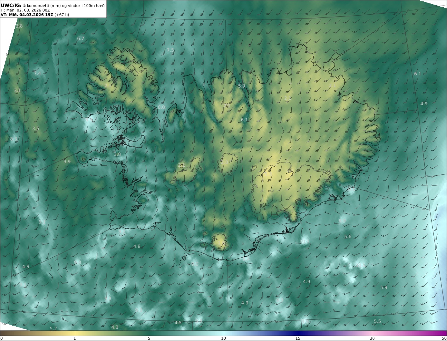
Task: Click the map value label 5.2
Action: pos(53,329)
